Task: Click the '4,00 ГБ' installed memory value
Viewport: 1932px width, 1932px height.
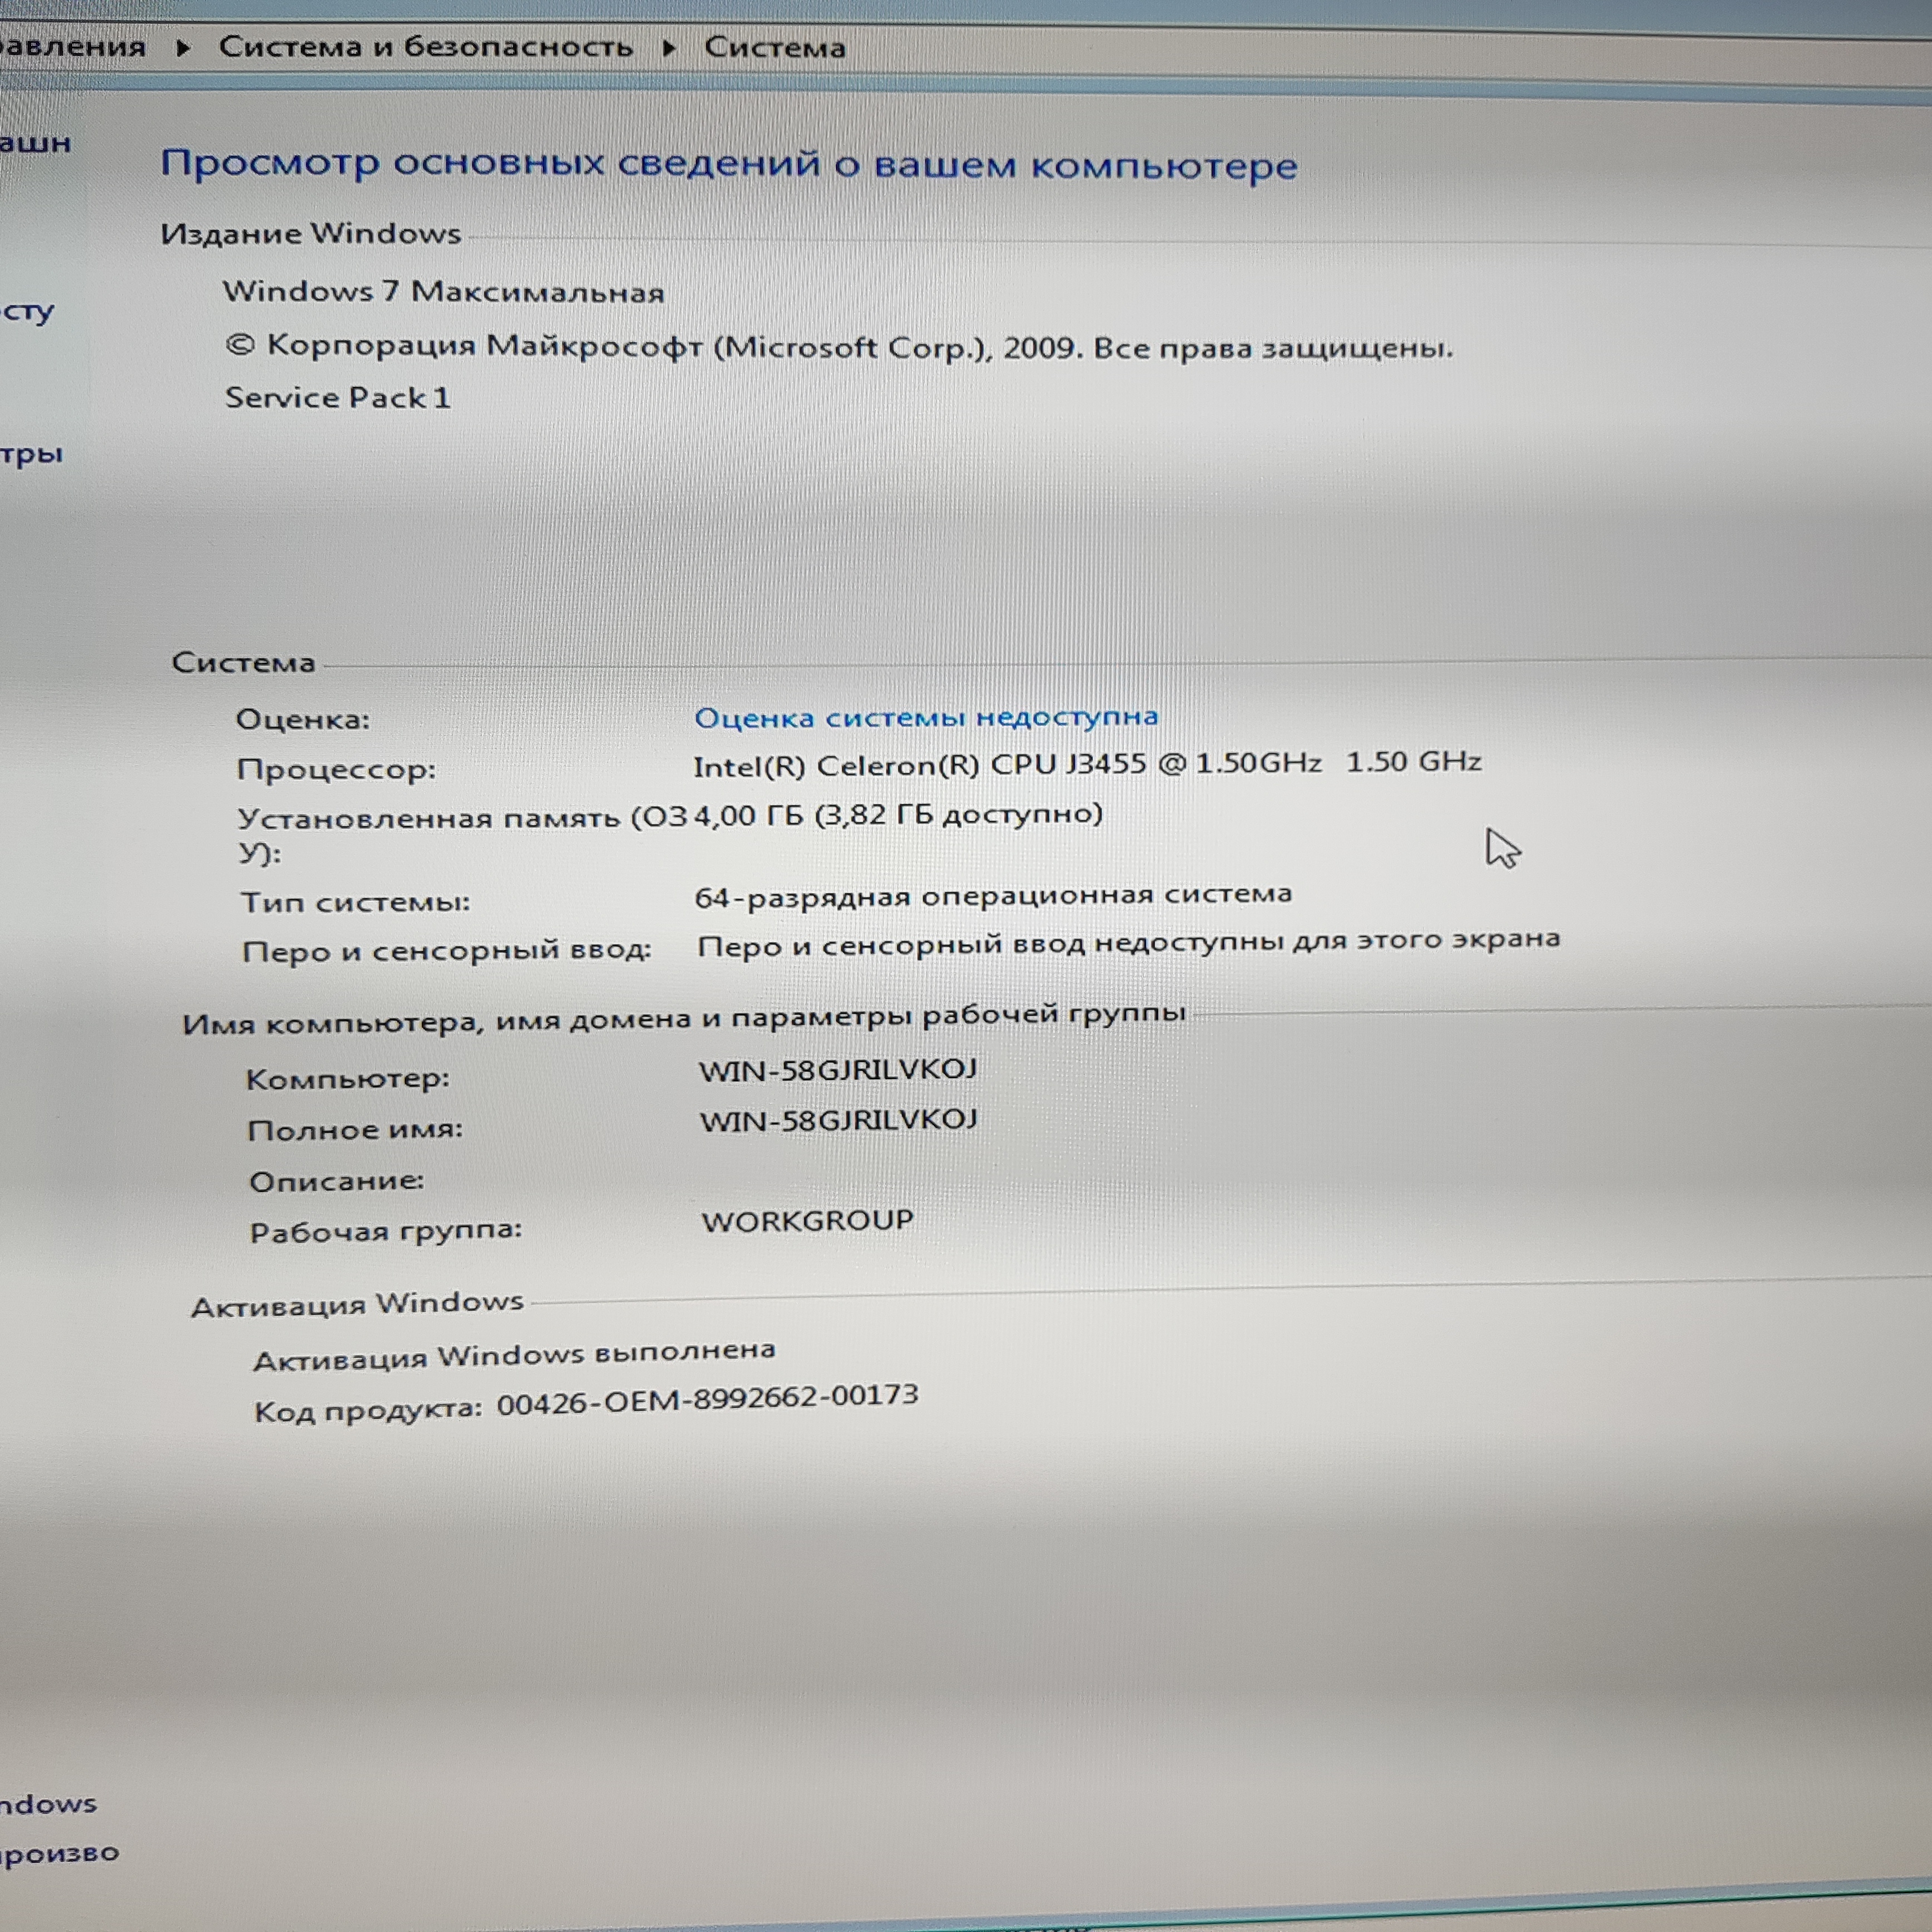Action: (x=748, y=816)
